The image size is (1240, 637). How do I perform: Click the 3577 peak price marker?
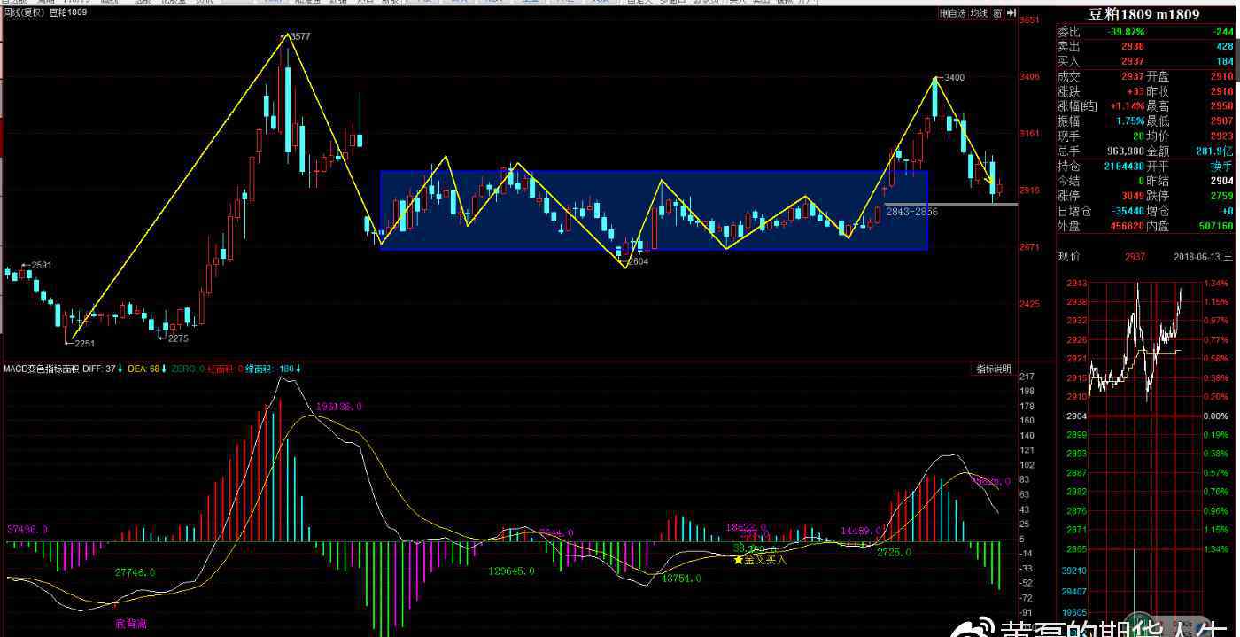300,36
